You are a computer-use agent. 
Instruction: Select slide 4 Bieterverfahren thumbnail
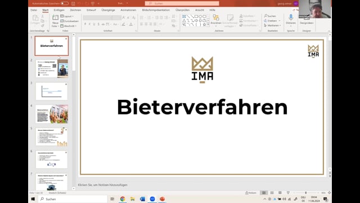[52, 114]
